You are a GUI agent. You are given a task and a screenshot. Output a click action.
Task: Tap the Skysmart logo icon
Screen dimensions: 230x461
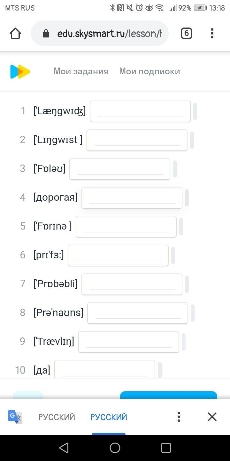[20, 71]
